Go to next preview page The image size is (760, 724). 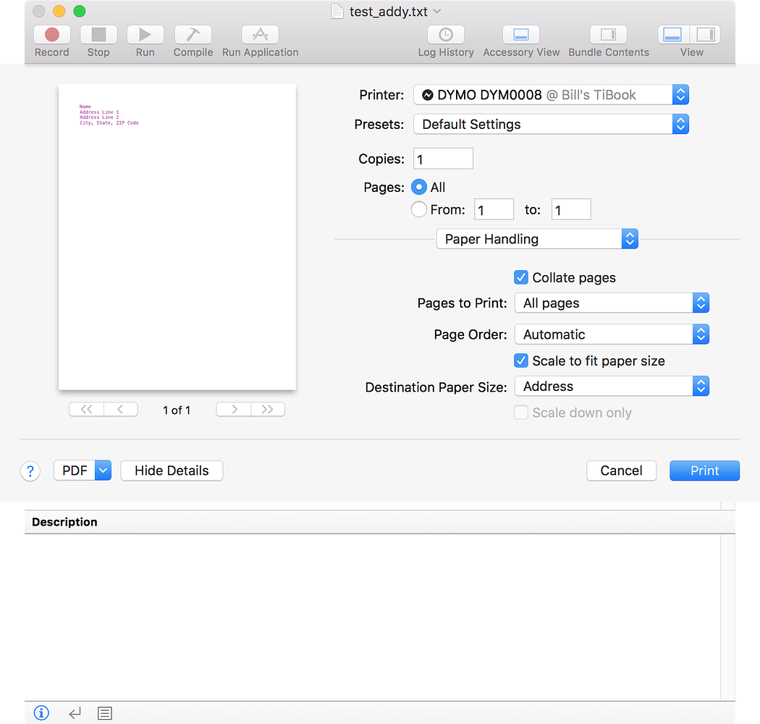(x=234, y=409)
